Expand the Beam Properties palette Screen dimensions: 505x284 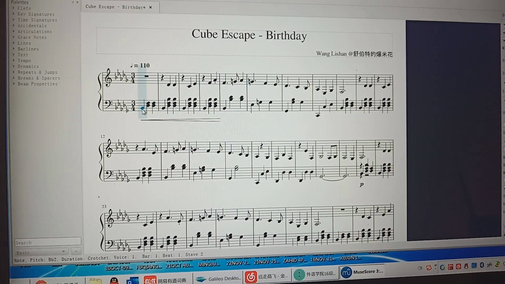pyautogui.click(x=14, y=84)
